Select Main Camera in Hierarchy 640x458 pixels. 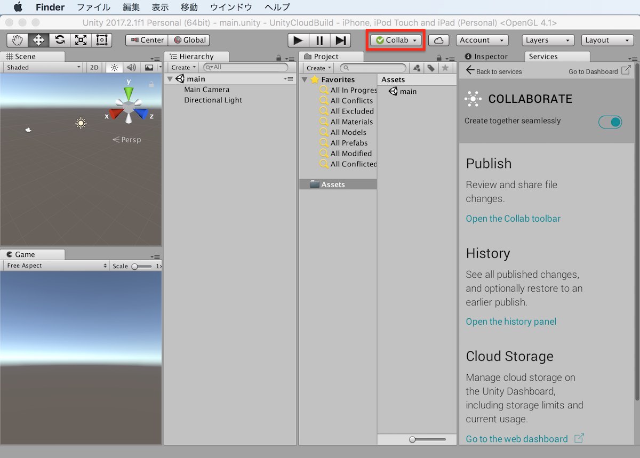pos(207,90)
